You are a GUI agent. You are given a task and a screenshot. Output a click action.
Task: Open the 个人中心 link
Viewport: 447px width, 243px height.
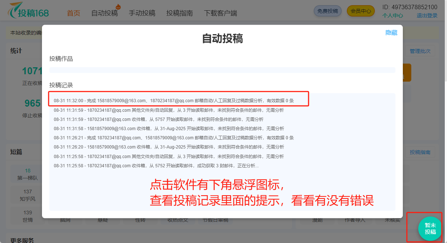pos(393,15)
